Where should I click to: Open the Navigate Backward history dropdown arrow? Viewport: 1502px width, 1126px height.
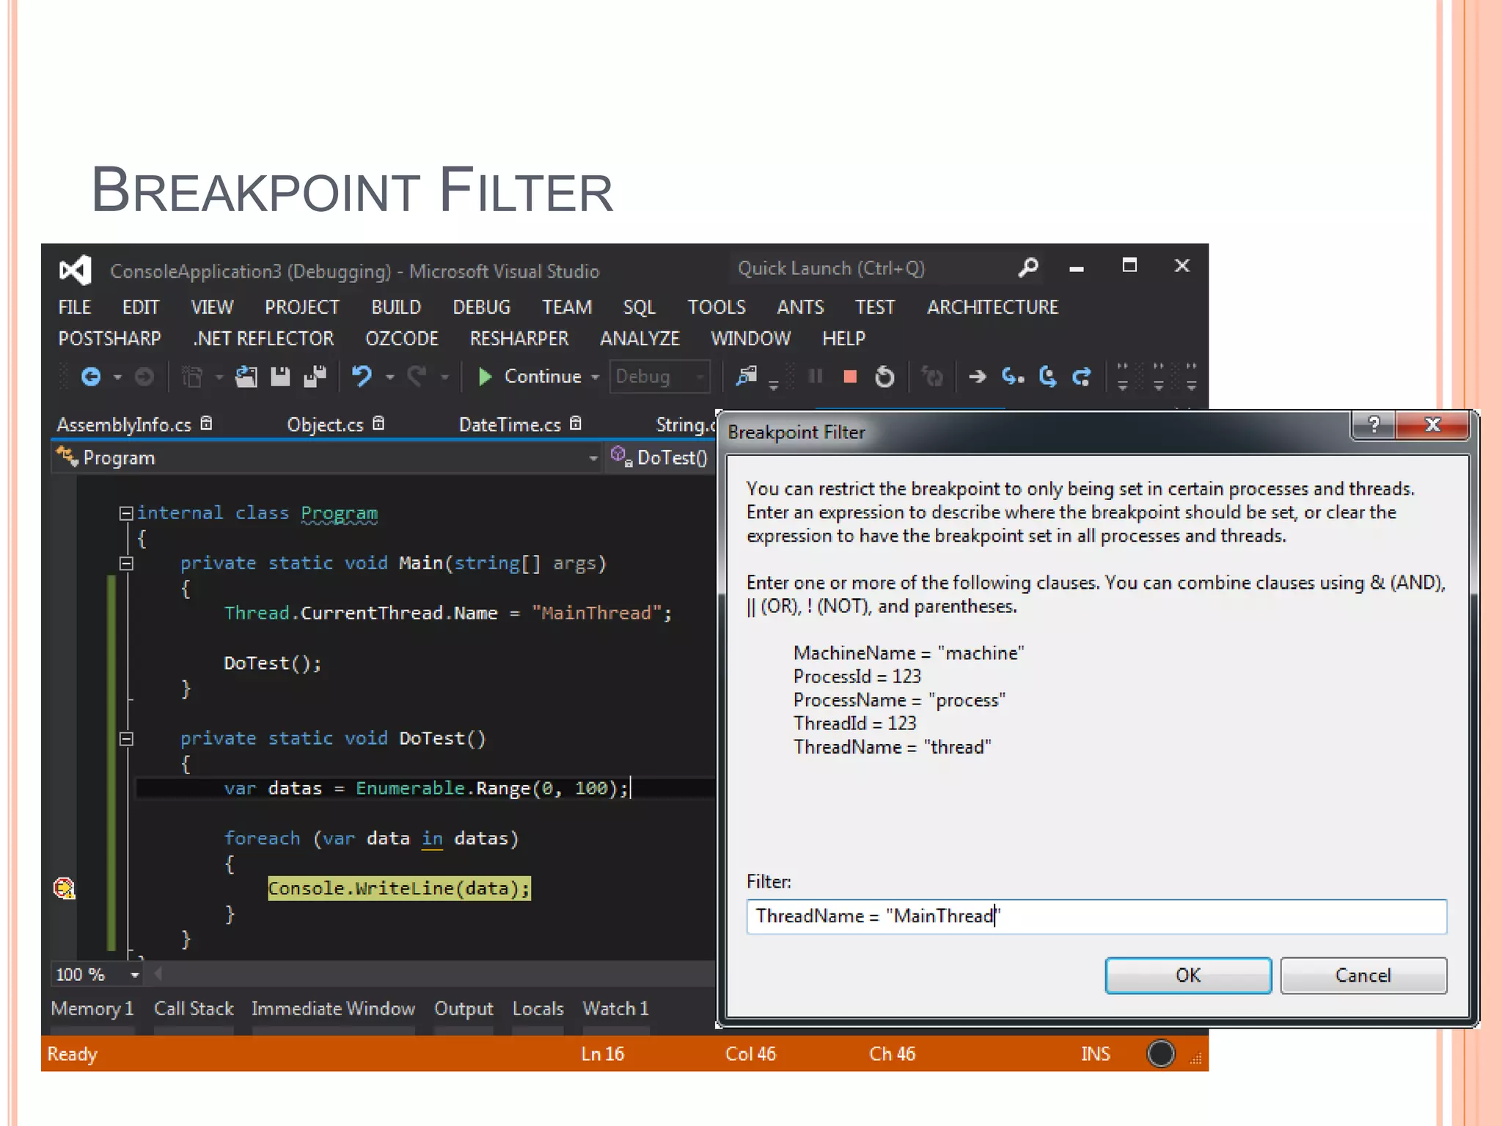click(117, 378)
